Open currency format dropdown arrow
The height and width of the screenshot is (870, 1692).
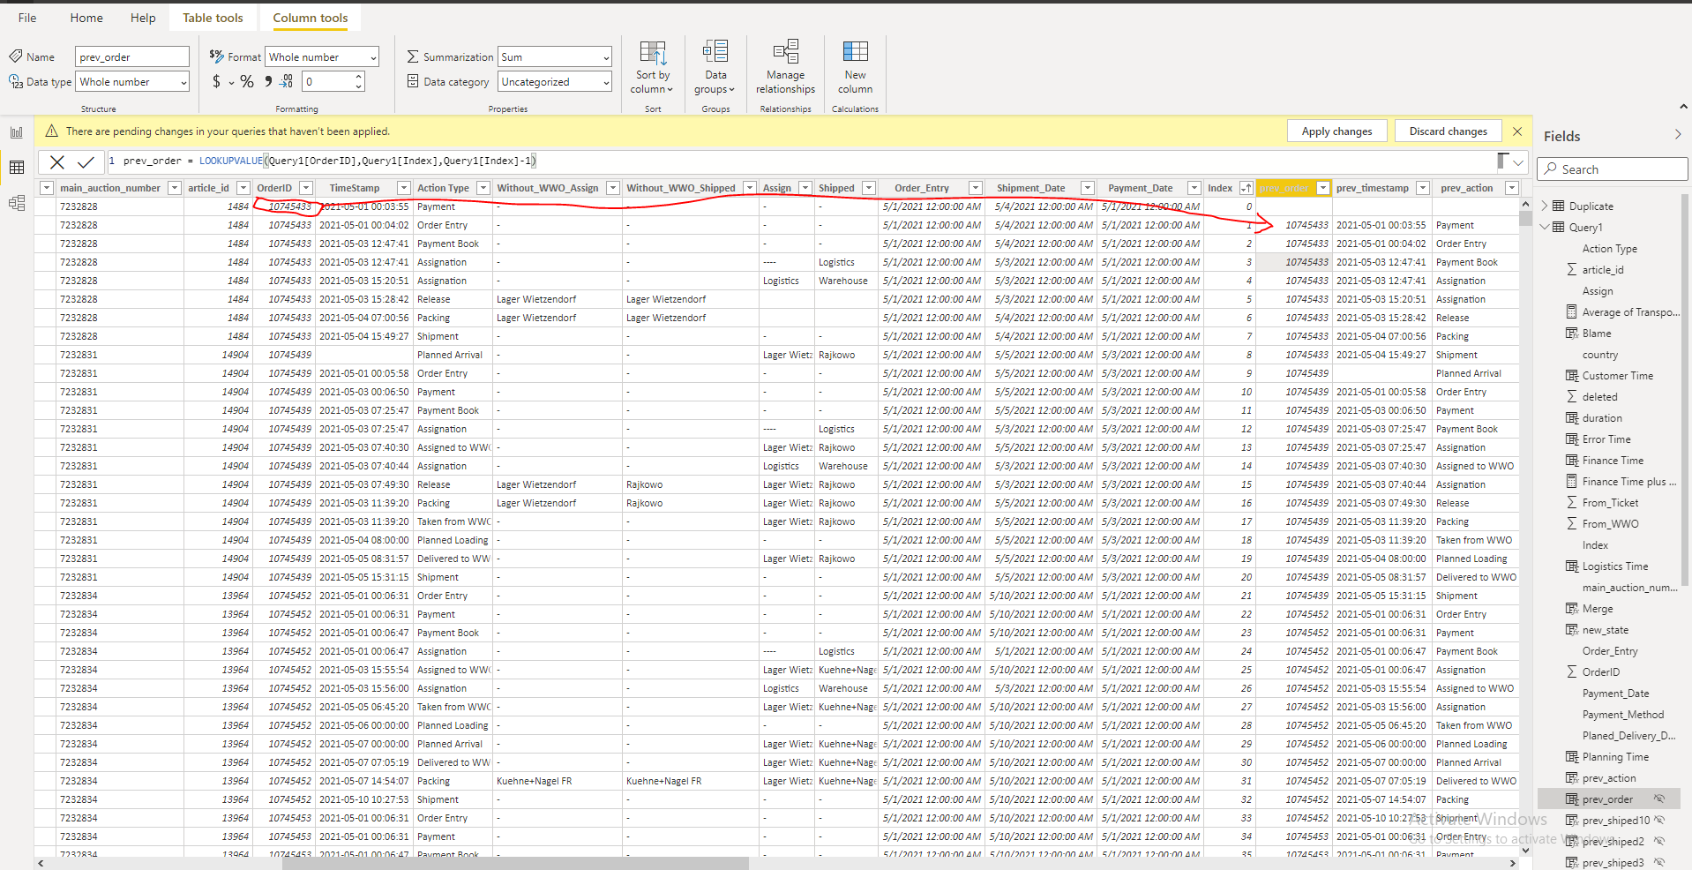pos(232,83)
